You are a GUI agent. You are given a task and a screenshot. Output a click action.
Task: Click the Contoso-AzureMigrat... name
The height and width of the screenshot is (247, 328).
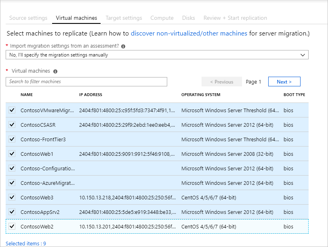[x=48, y=183]
